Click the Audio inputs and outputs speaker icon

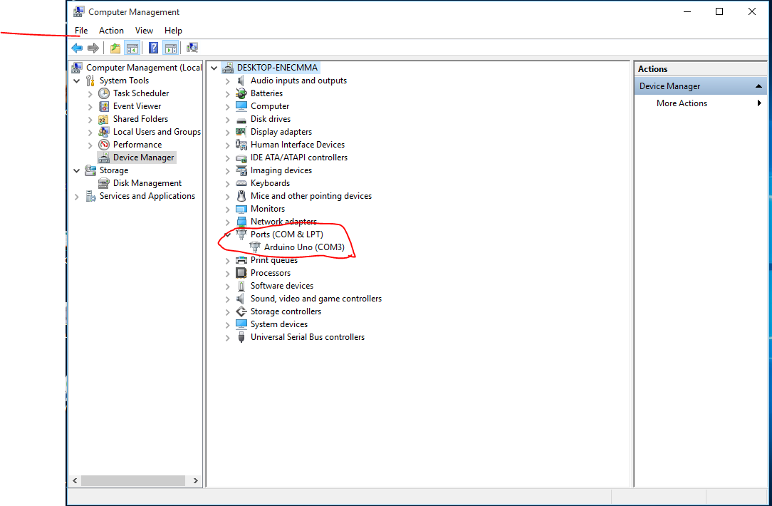(x=241, y=81)
